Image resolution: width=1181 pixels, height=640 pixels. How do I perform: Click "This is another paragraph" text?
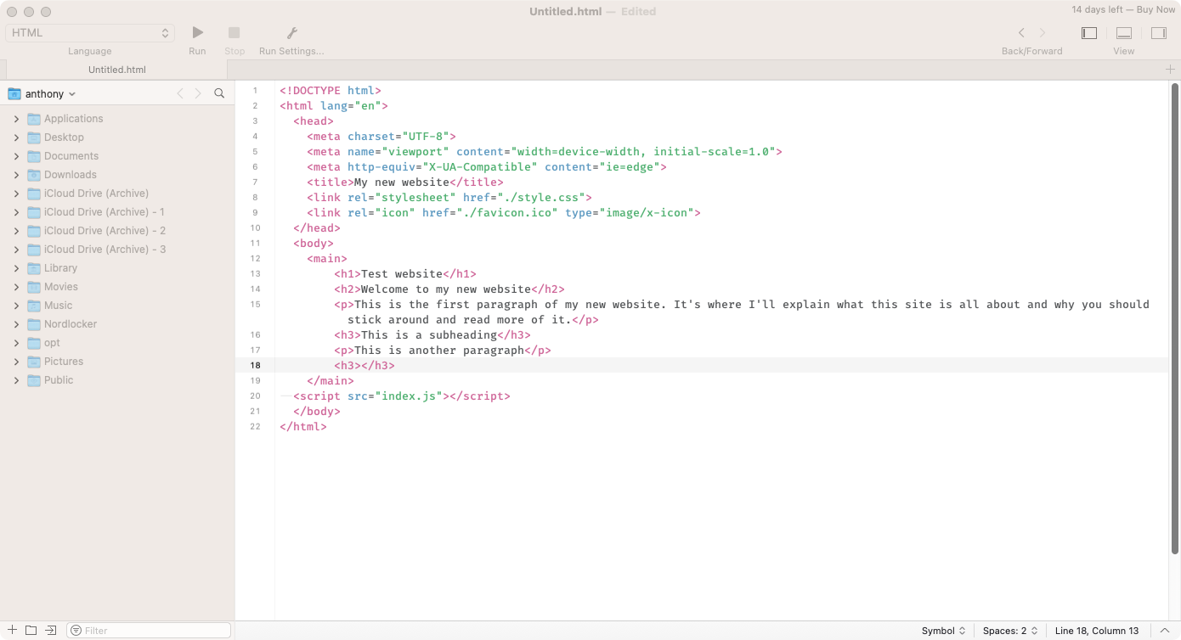[x=439, y=351]
